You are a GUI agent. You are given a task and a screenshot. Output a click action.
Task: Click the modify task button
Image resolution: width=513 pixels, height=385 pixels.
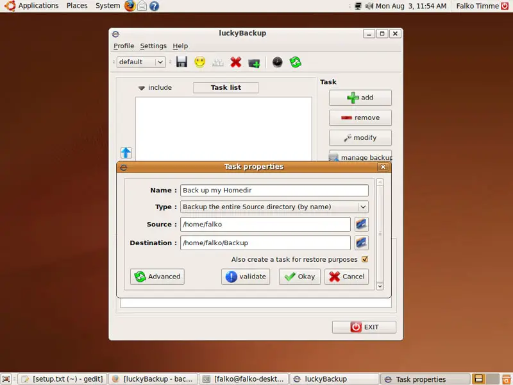360,137
